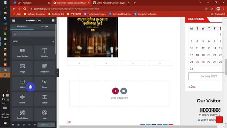The width and height of the screenshot is (227, 128).
Task: Select the Button widget
Action: tap(44, 84)
